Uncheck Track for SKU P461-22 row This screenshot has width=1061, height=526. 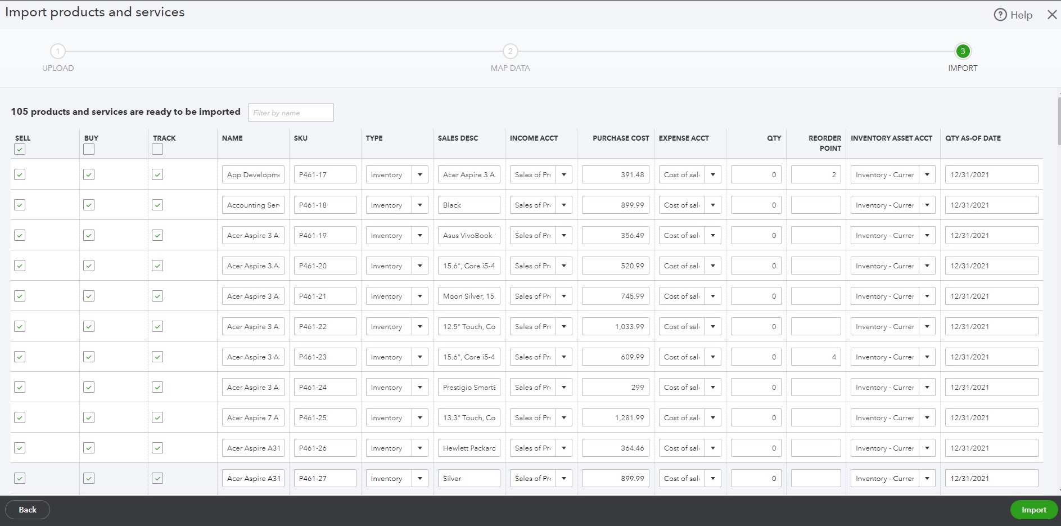pos(157,326)
